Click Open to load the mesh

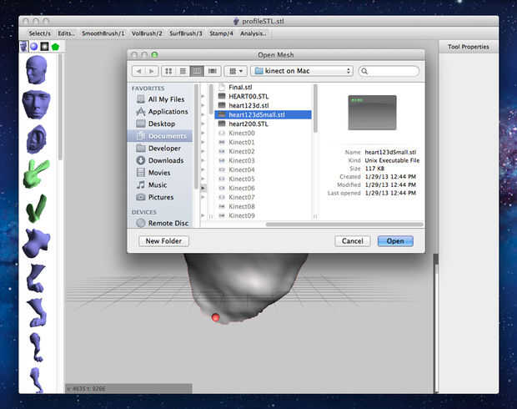point(395,241)
